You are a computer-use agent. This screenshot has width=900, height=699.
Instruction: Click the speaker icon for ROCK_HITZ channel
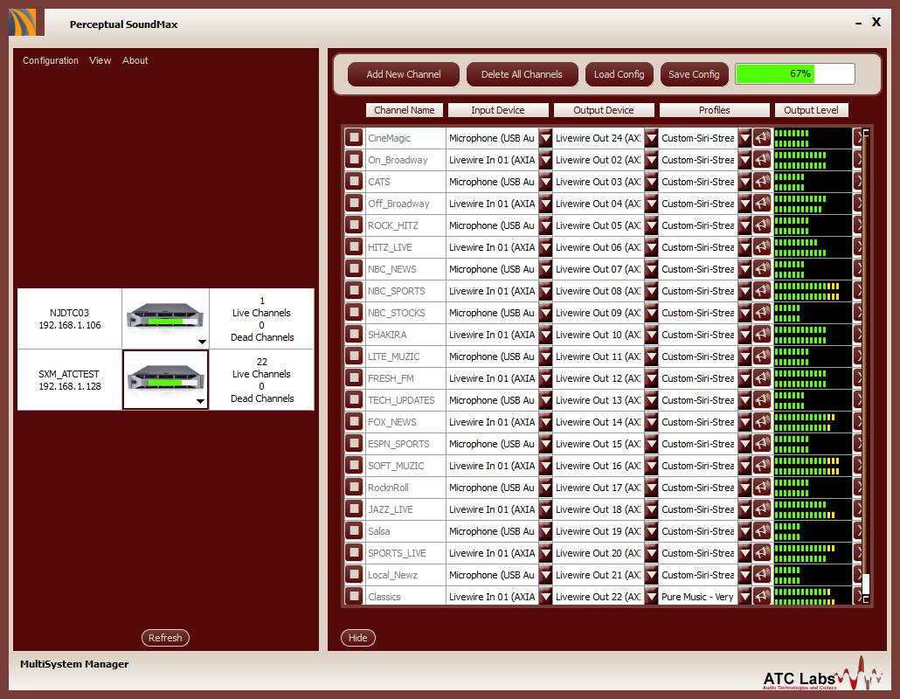pyautogui.click(x=762, y=225)
